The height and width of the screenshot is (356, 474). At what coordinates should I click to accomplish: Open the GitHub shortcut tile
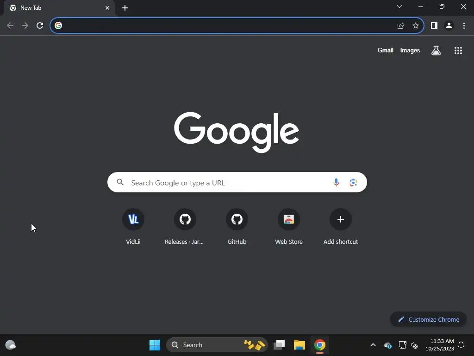(x=237, y=227)
